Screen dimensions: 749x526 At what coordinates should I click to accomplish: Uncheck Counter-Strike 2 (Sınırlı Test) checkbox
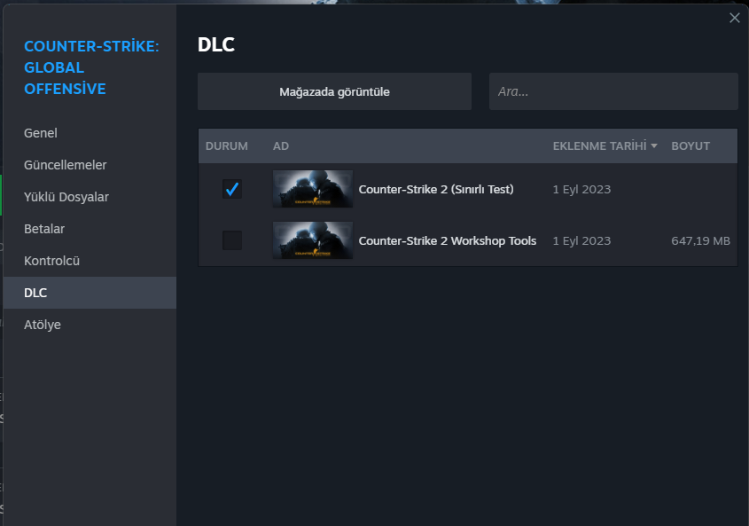tap(232, 189)
